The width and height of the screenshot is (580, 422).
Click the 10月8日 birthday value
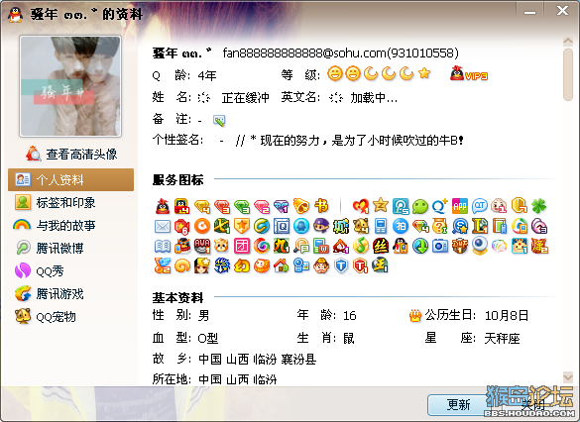(507, 316)
